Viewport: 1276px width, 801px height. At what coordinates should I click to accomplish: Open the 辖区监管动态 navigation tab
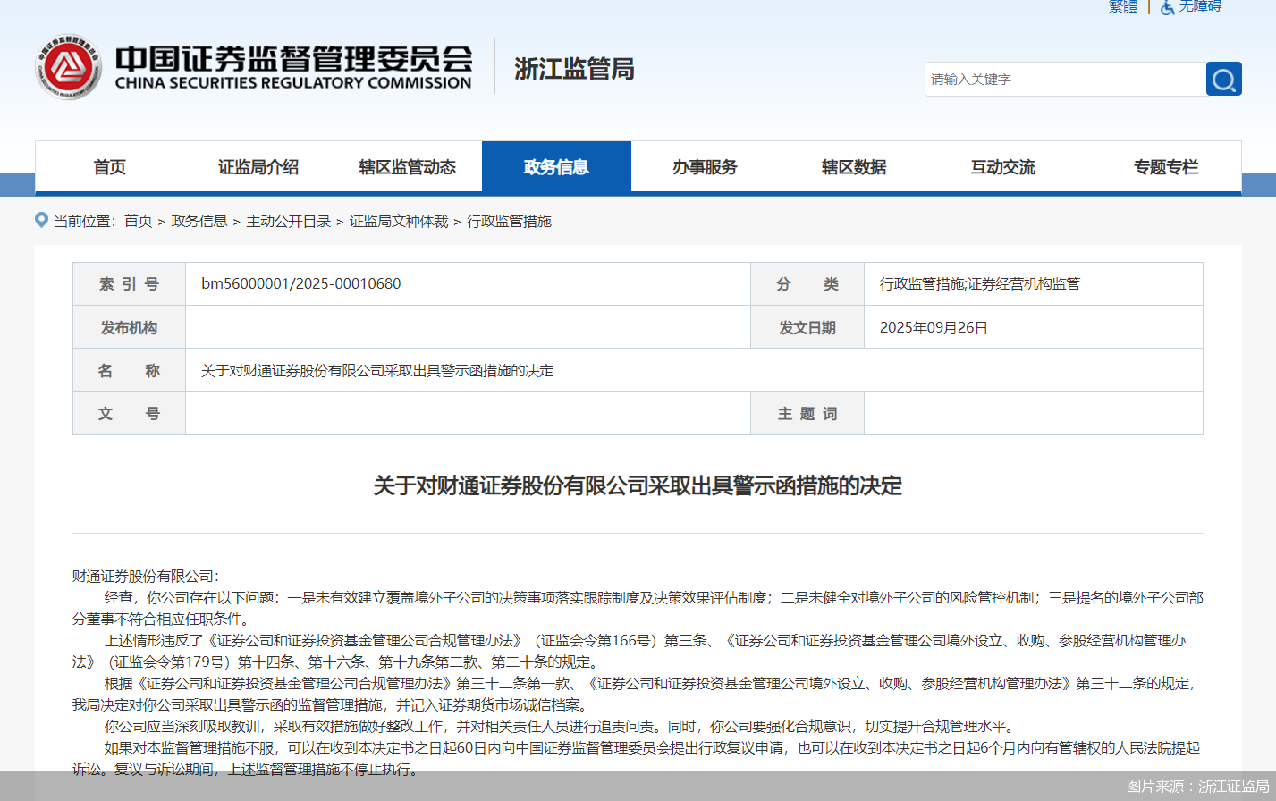point(407,166)
